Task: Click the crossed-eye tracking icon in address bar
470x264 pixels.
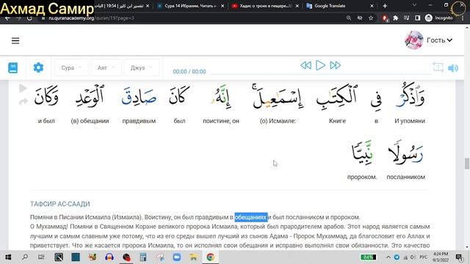Action: (x=360, y=18)
